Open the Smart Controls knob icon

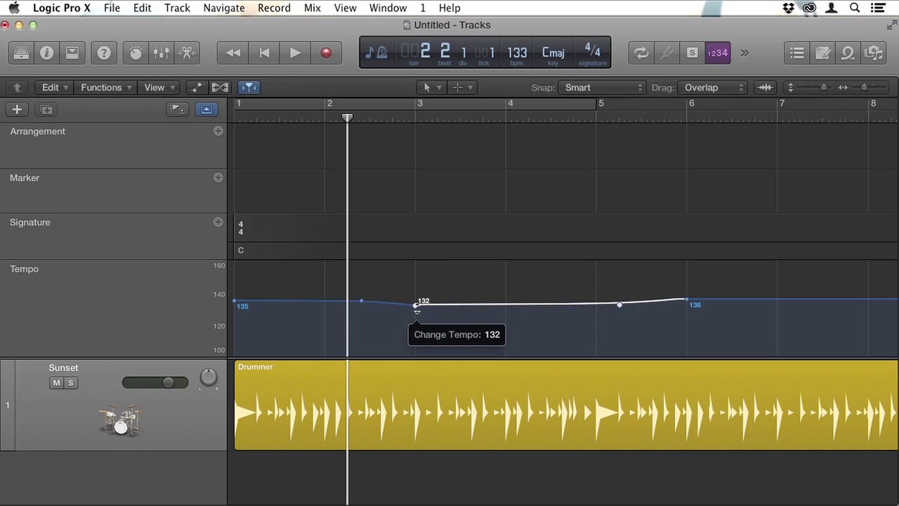[x=136, y=53]
